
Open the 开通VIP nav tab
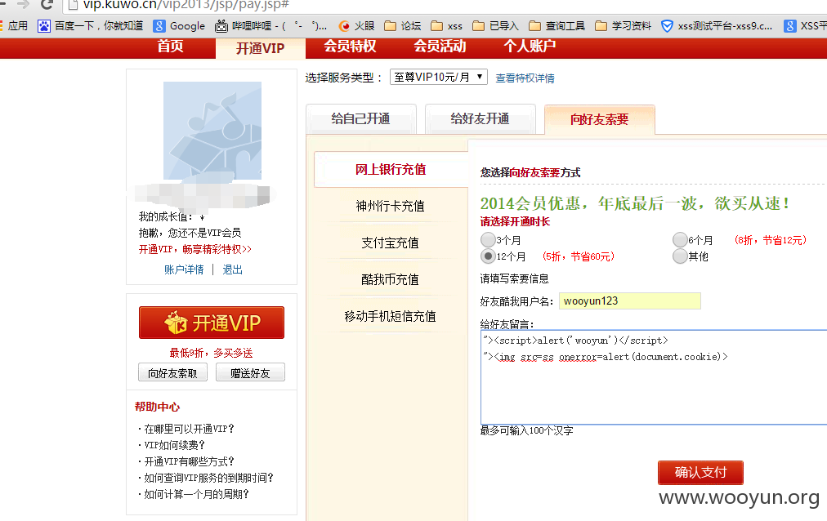tap(260, 48)
